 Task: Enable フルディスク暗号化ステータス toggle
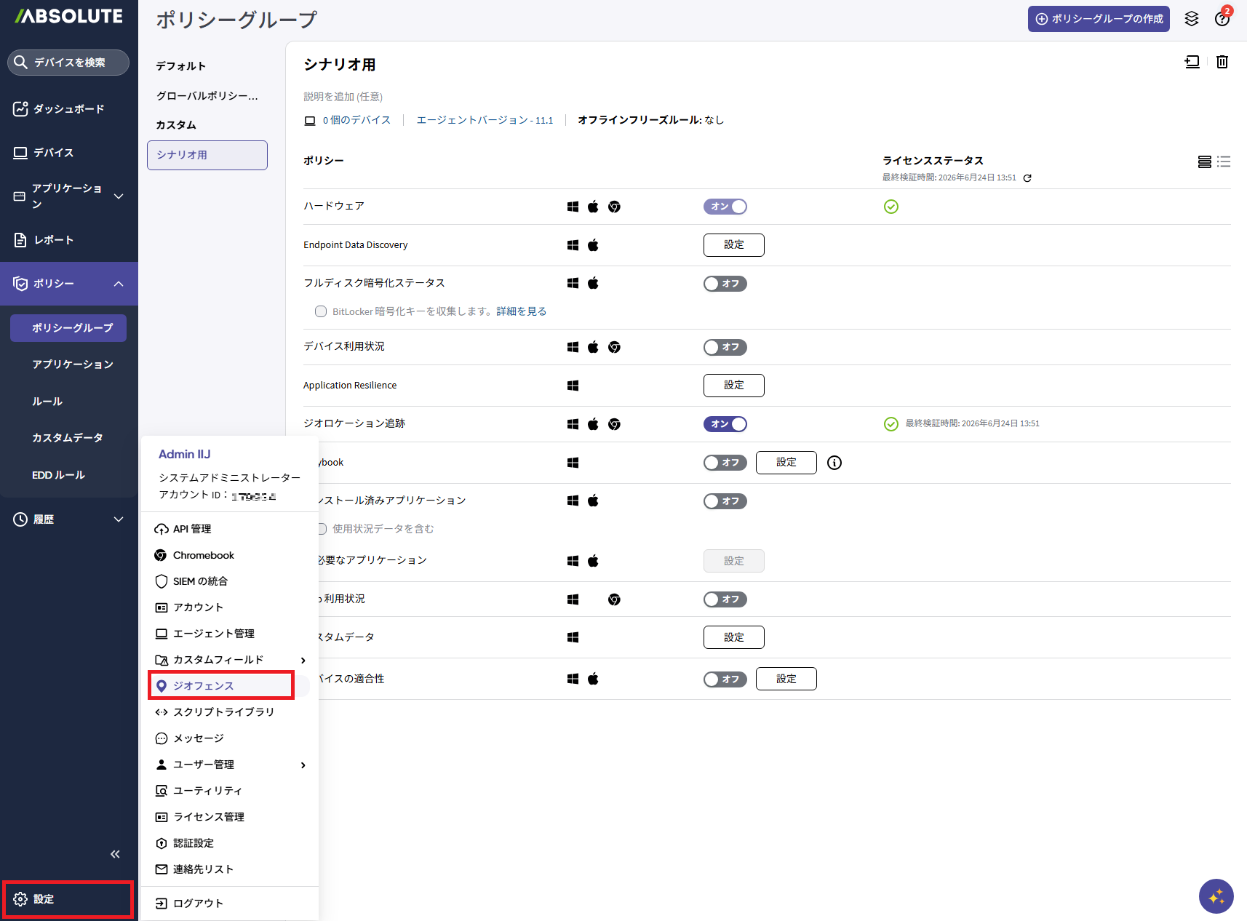tap(725, 284)
